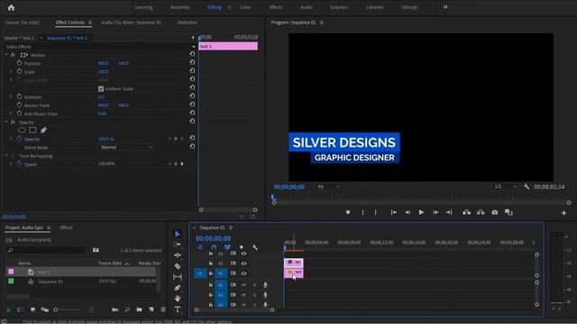This screenshot has width=577, height=324.
Task: Delete selected item with trash icon
Action: [x=163, y=310]
